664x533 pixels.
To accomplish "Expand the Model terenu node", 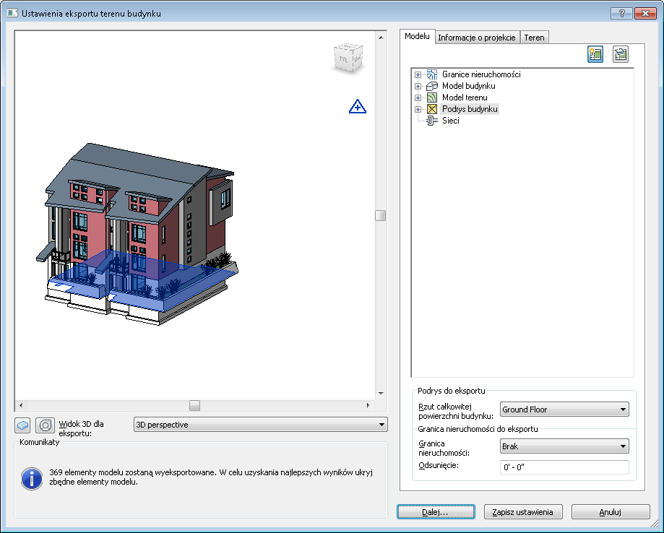I will (418, 97).
